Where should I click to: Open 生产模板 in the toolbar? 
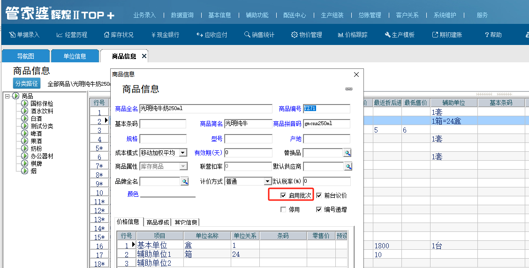coord(400,35)
